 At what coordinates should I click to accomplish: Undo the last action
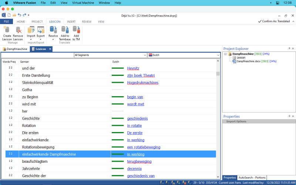pos(20,15)
